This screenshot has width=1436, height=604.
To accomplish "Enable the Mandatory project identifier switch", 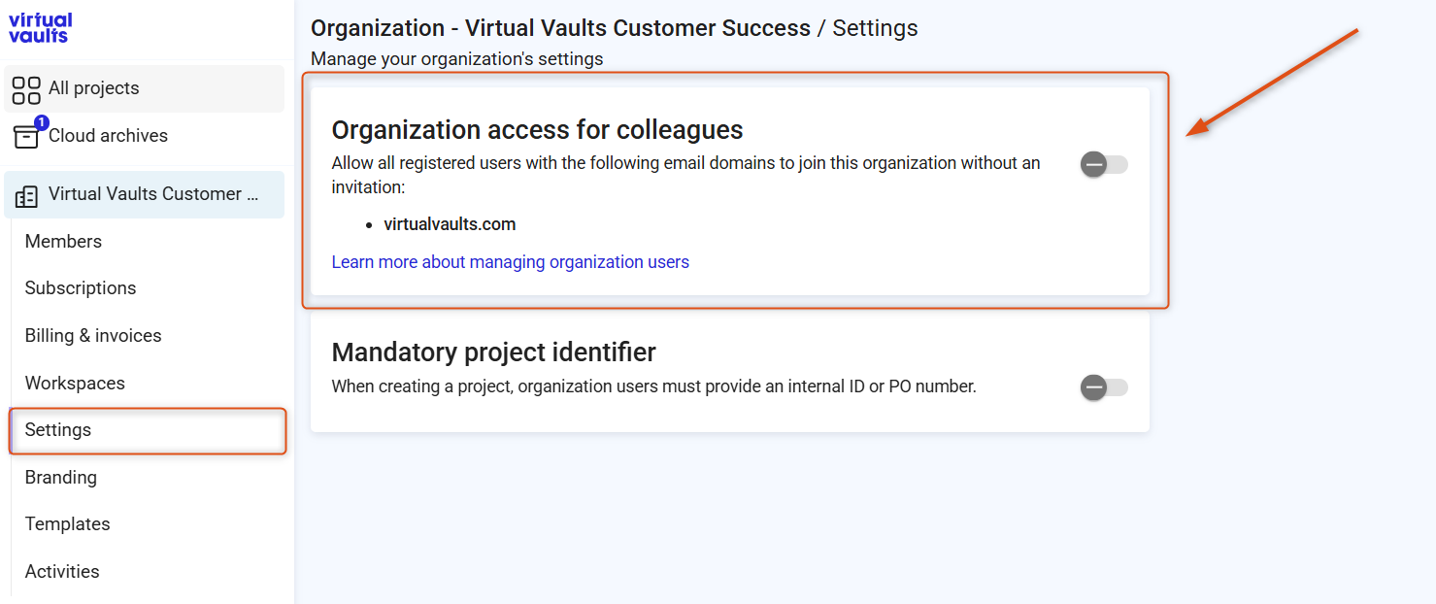I will click(x=1104, y=387).
